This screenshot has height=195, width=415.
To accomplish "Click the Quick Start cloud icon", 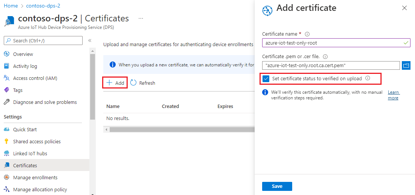I will pos(7,129).
